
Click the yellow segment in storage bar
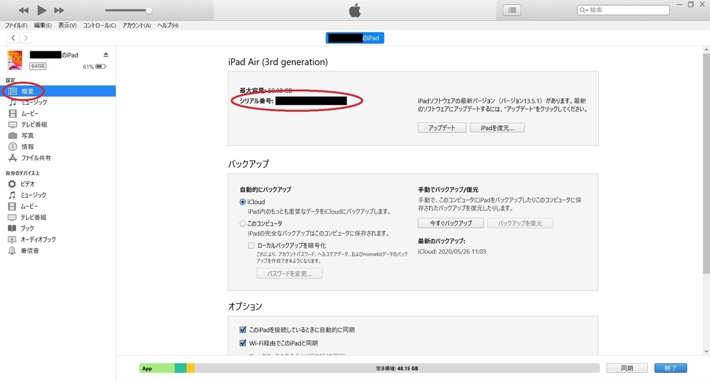pos(191,368)
